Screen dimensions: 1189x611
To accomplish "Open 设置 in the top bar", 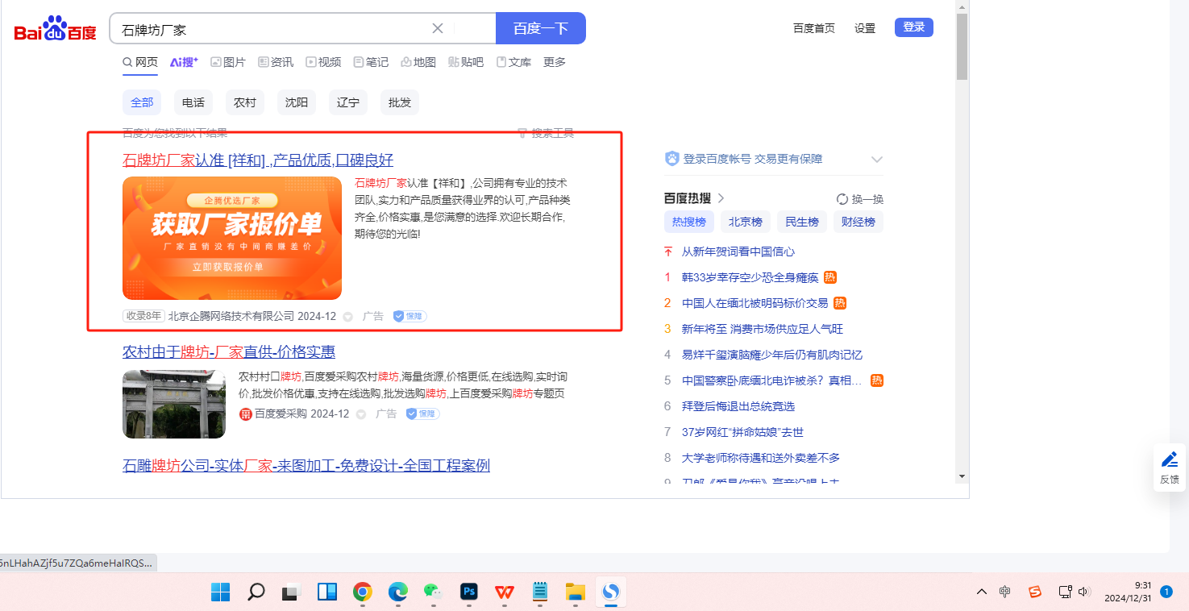I will (x=865, y=28).
